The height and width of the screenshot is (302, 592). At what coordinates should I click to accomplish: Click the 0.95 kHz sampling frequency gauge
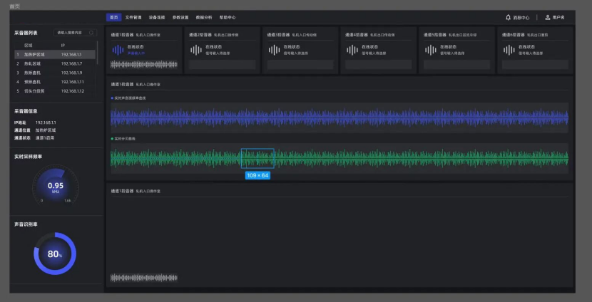(55, 187)
